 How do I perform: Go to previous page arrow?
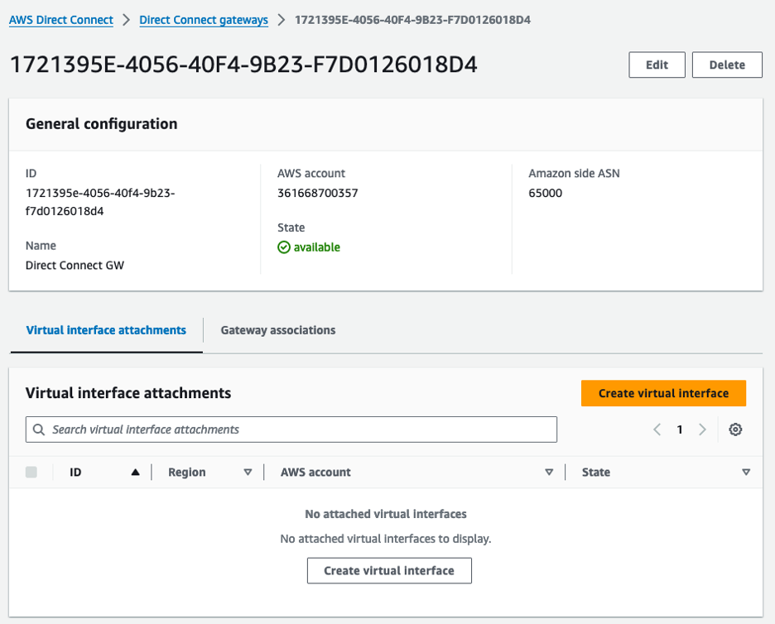(x=657, y=430)
